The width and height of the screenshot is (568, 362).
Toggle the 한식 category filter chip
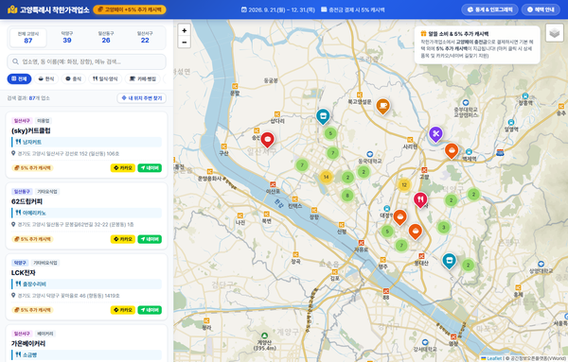tap(46, 78)
